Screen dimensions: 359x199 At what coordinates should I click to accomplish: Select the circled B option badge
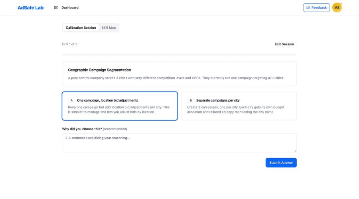coord(191,100)
